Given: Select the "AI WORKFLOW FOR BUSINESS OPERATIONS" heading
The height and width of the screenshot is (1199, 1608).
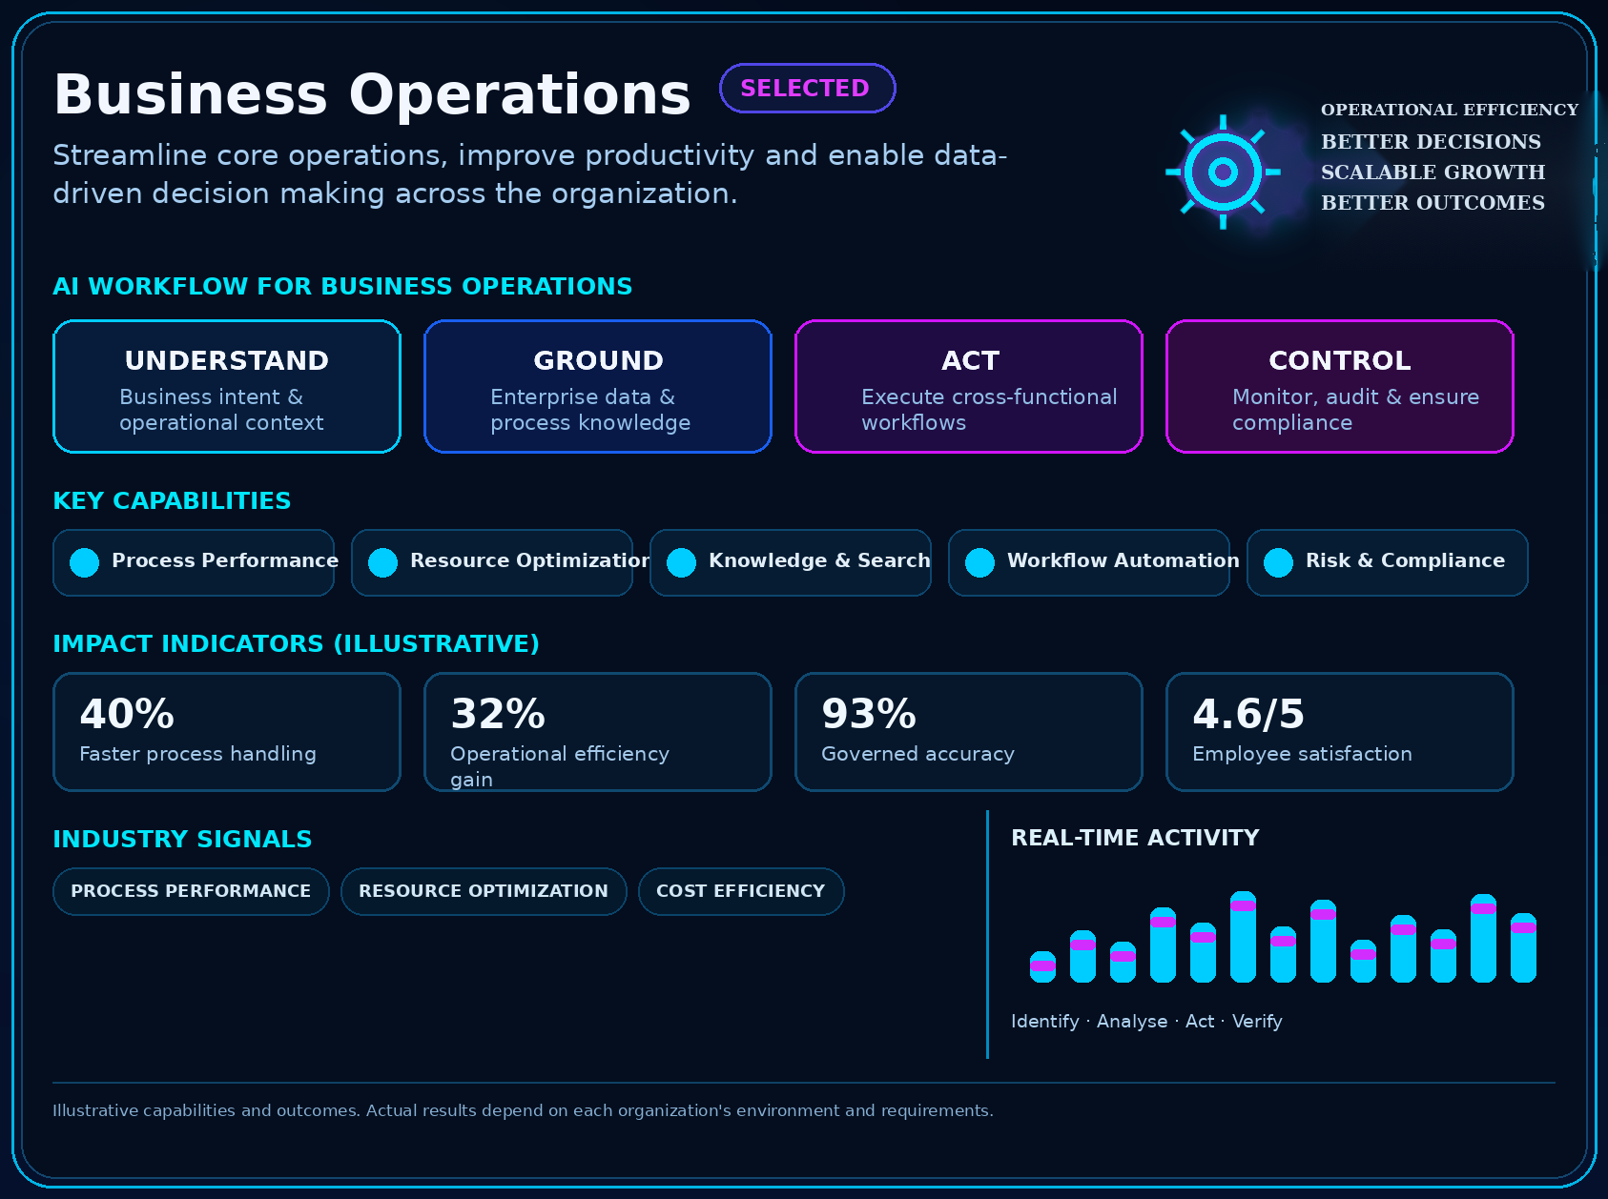Looking at the screenshot, I should point(342,287).
